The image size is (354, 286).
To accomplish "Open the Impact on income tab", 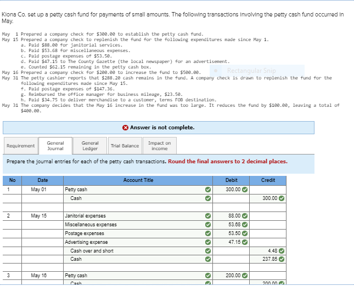I will pos(160,146).
